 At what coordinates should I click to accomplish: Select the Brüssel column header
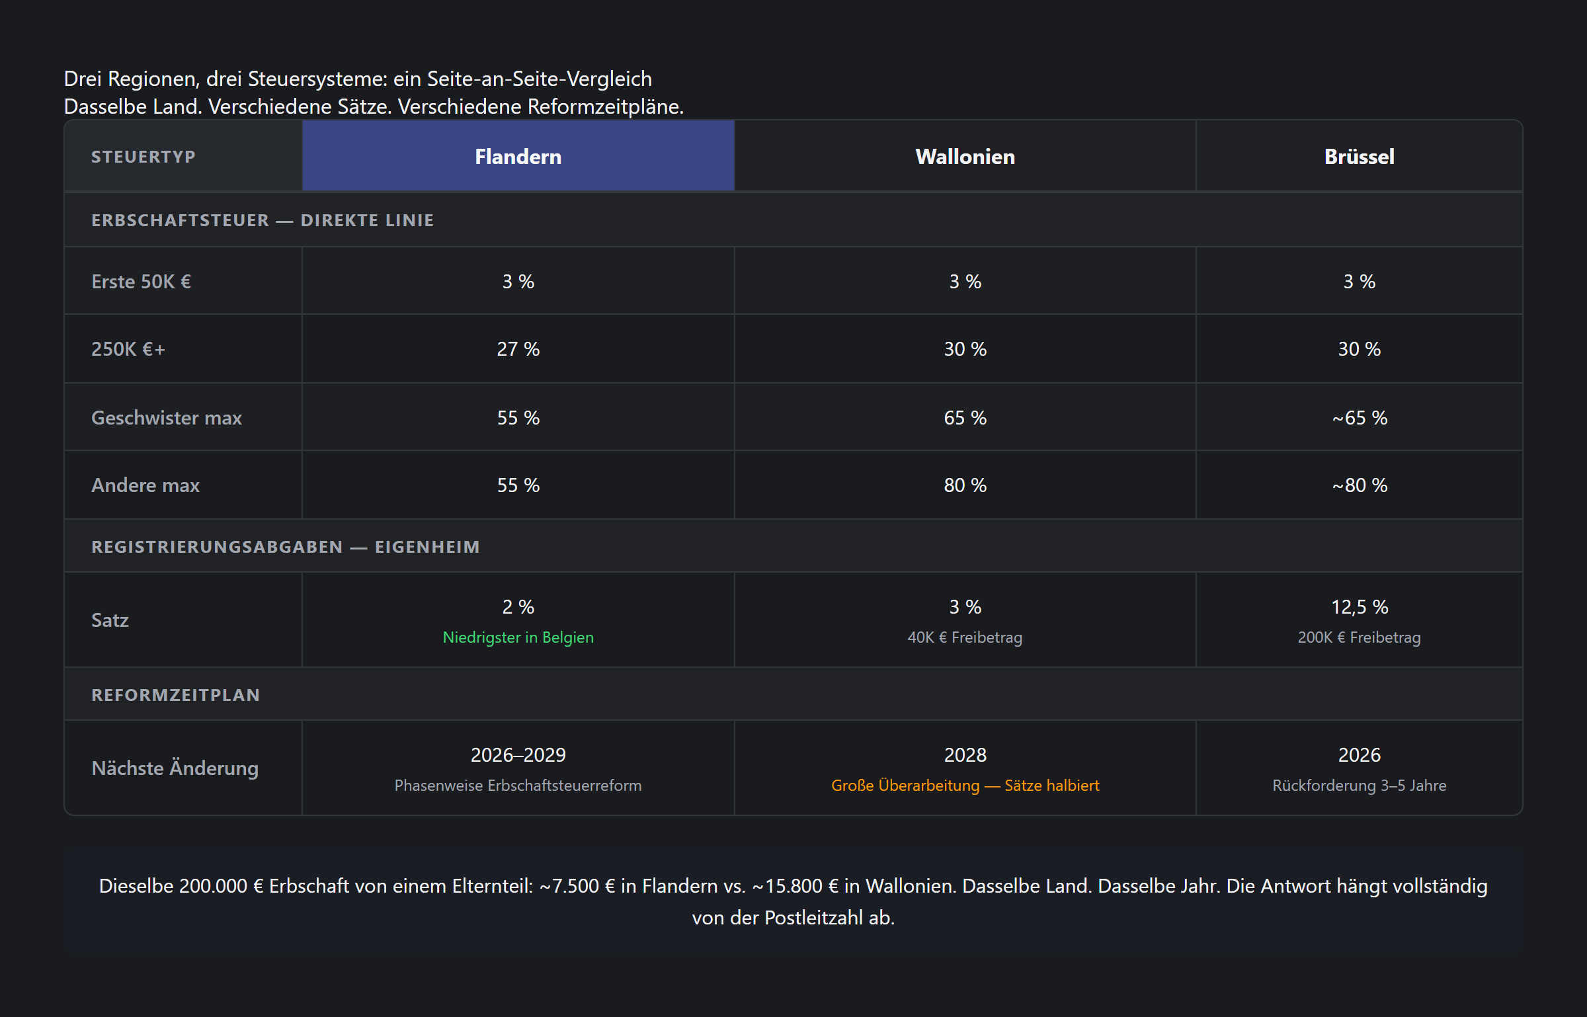[x=1359, y=157]
